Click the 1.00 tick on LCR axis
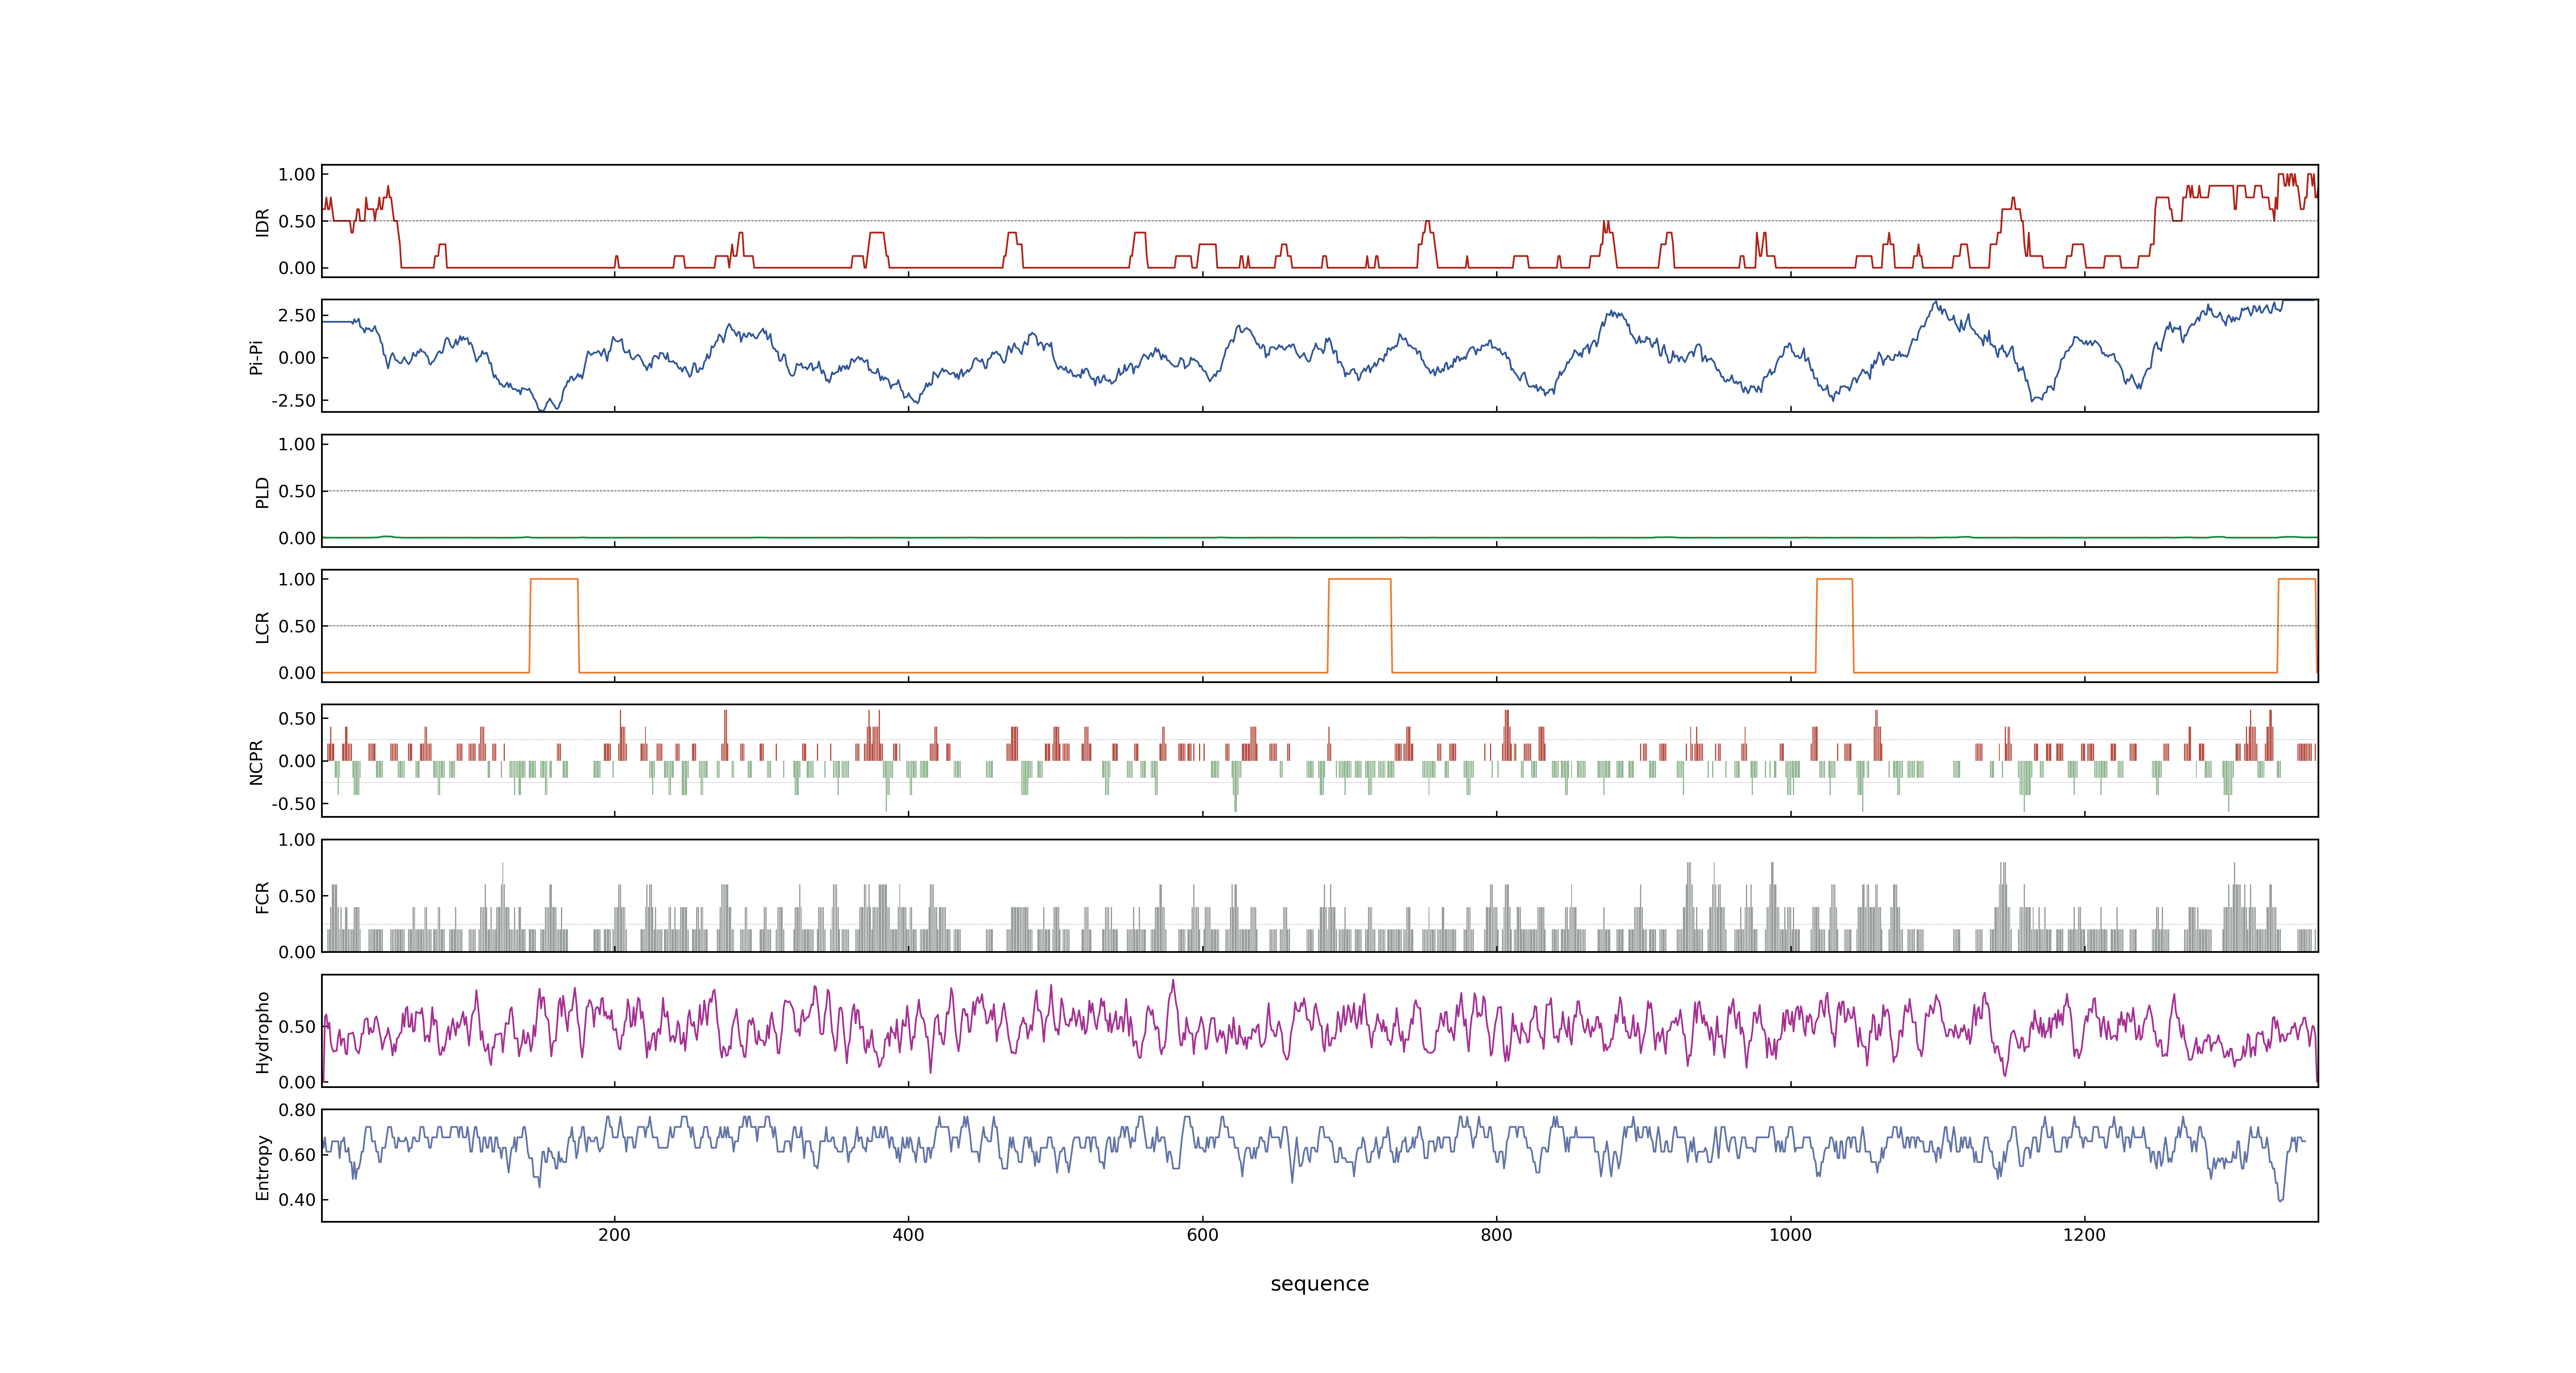Viewport: 2576px width, 1373px height. (297, 580)
